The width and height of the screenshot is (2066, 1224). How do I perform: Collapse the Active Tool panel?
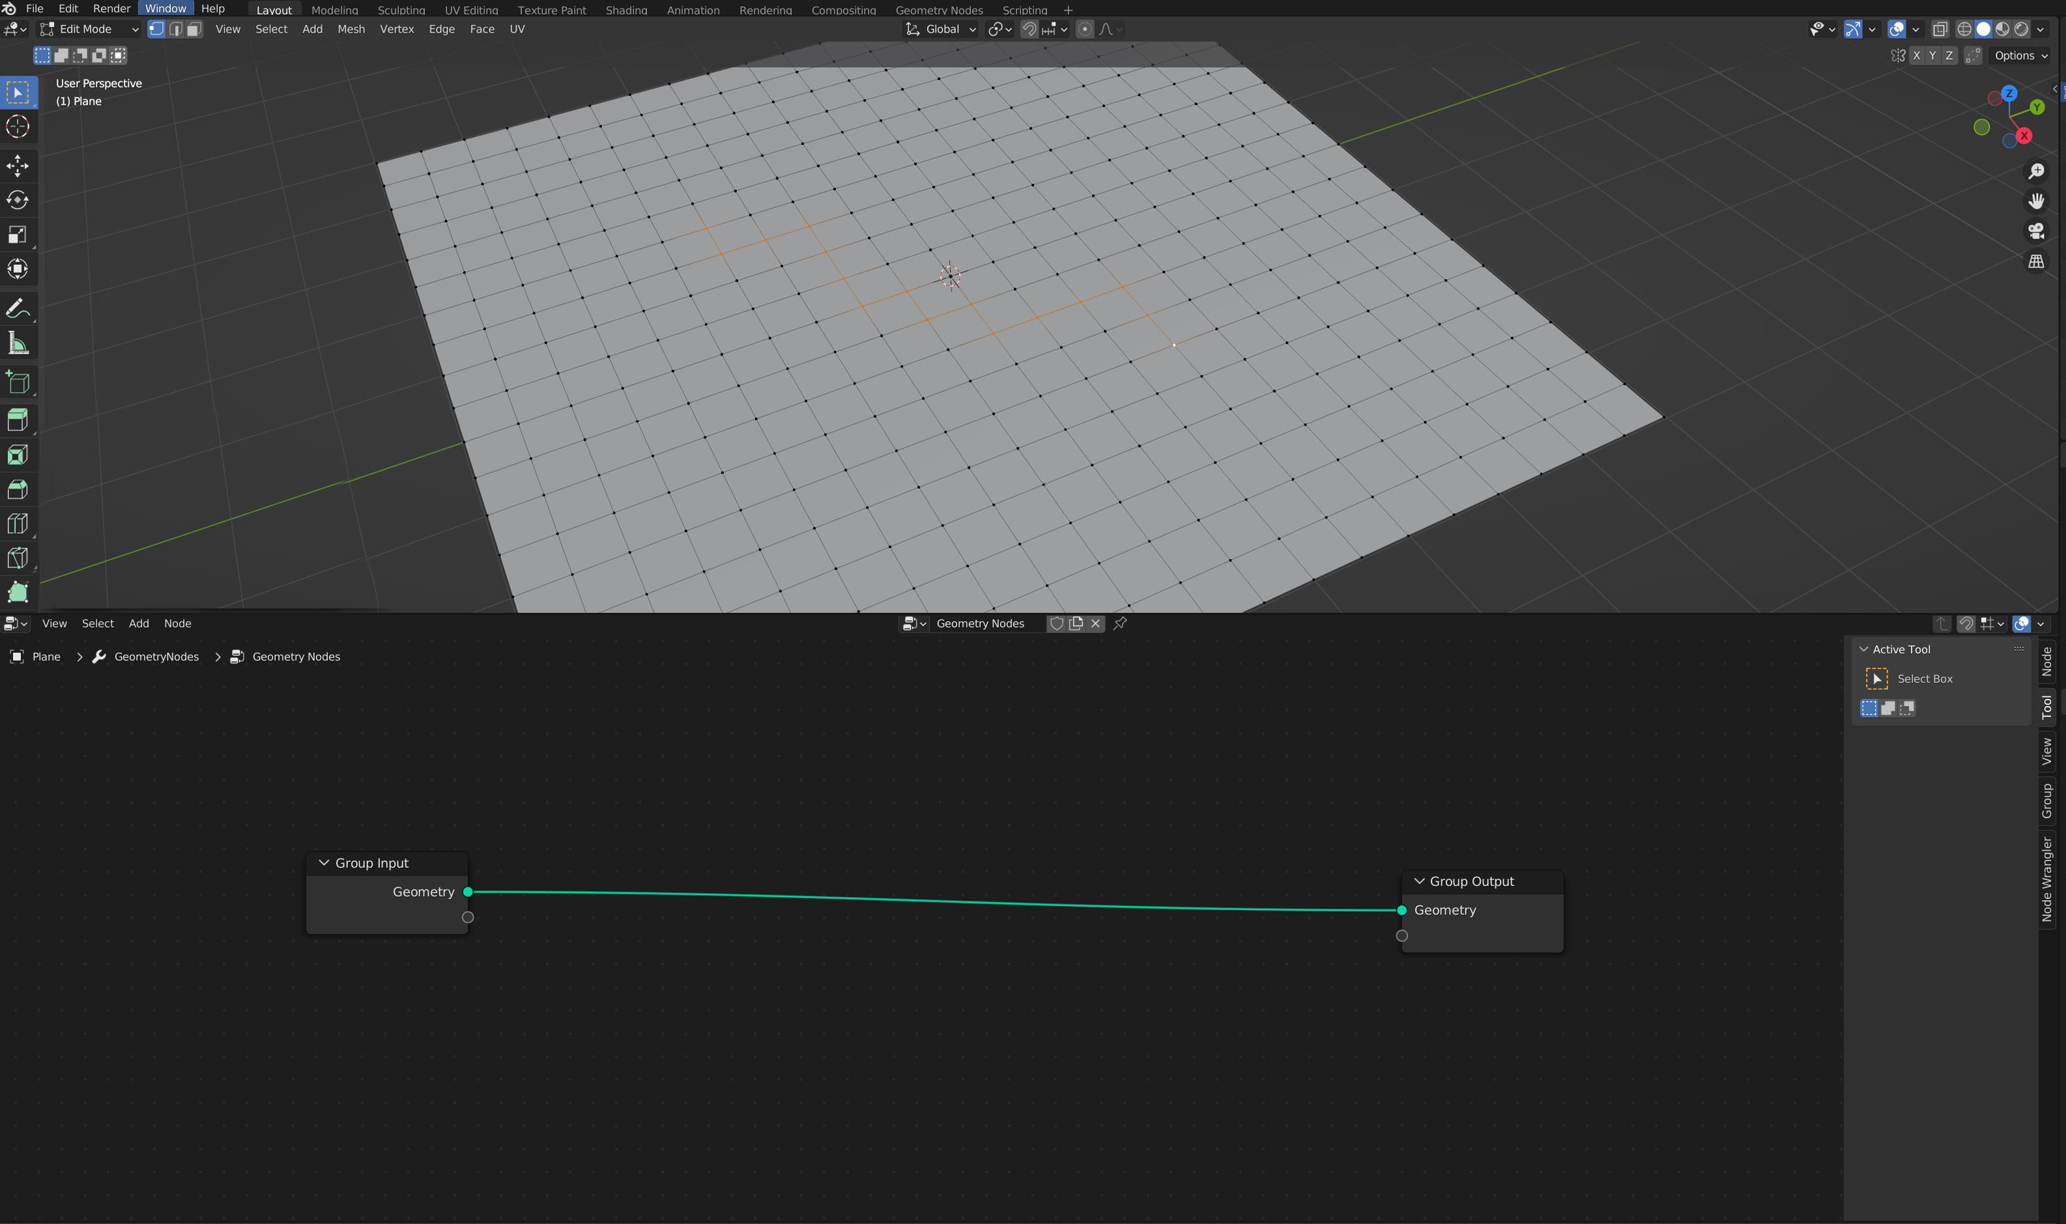click(1864, 649)
